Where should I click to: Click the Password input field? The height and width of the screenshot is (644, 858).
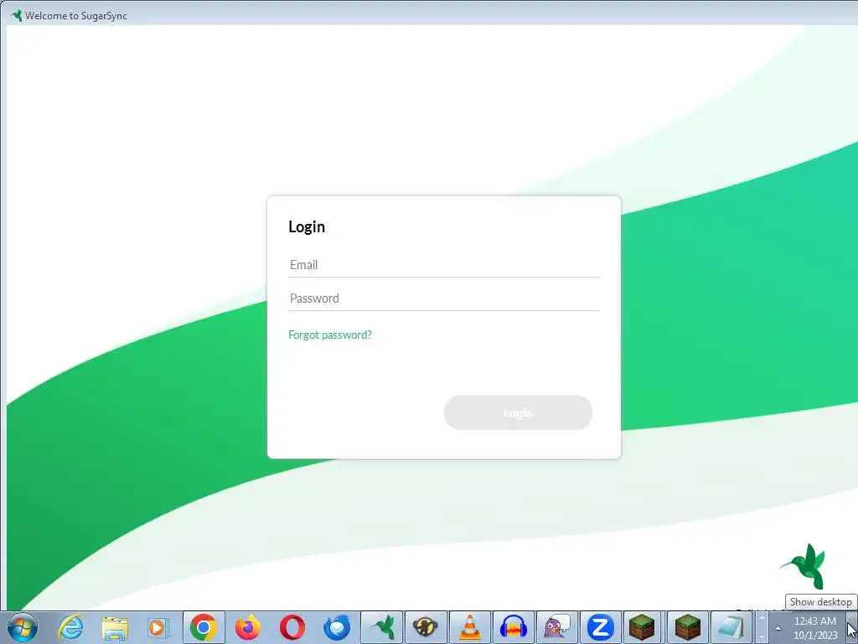pyautogui.click(x=444, y=299)
